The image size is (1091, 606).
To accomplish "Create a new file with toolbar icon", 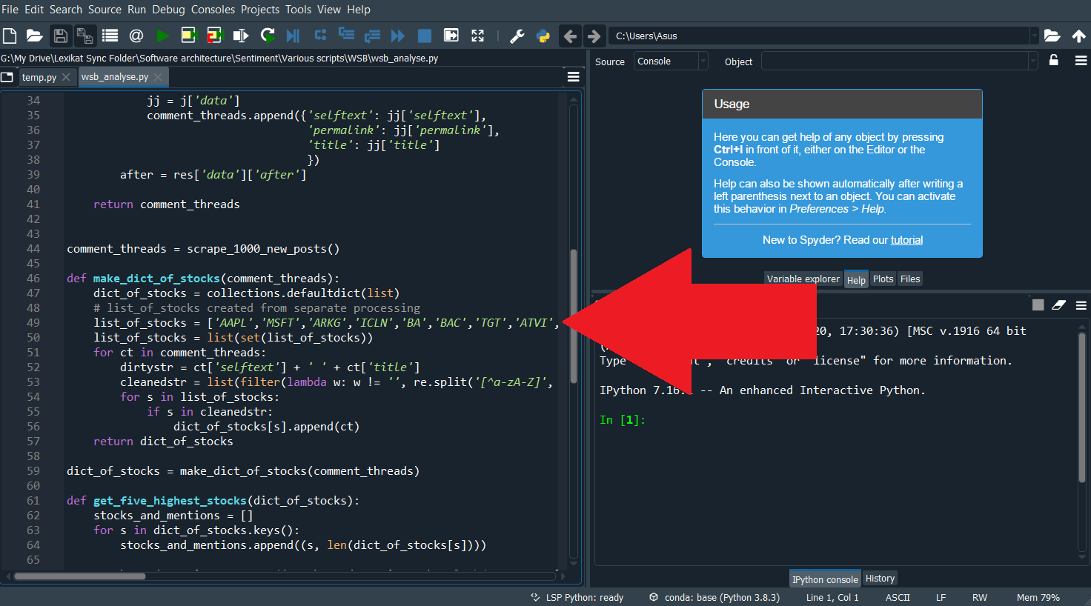I will tap(10, 36).
